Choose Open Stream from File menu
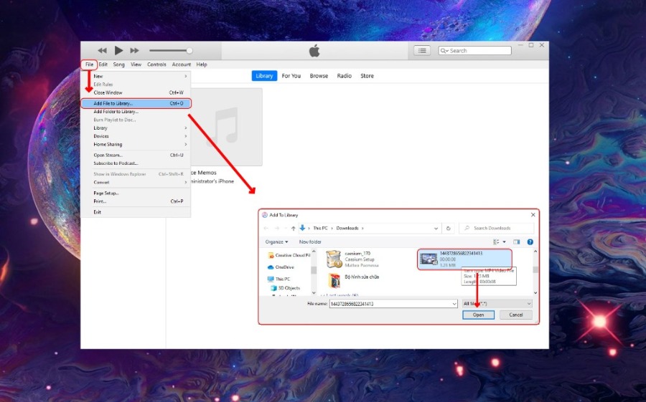The width and height of the screenshot is (646, 402). tap(136, 155)
